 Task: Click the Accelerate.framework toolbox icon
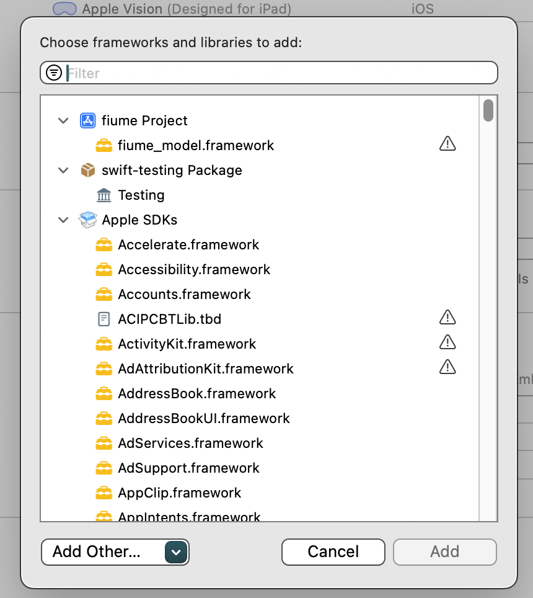104,244
